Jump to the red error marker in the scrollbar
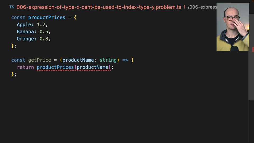 click(x=253, y=49)
